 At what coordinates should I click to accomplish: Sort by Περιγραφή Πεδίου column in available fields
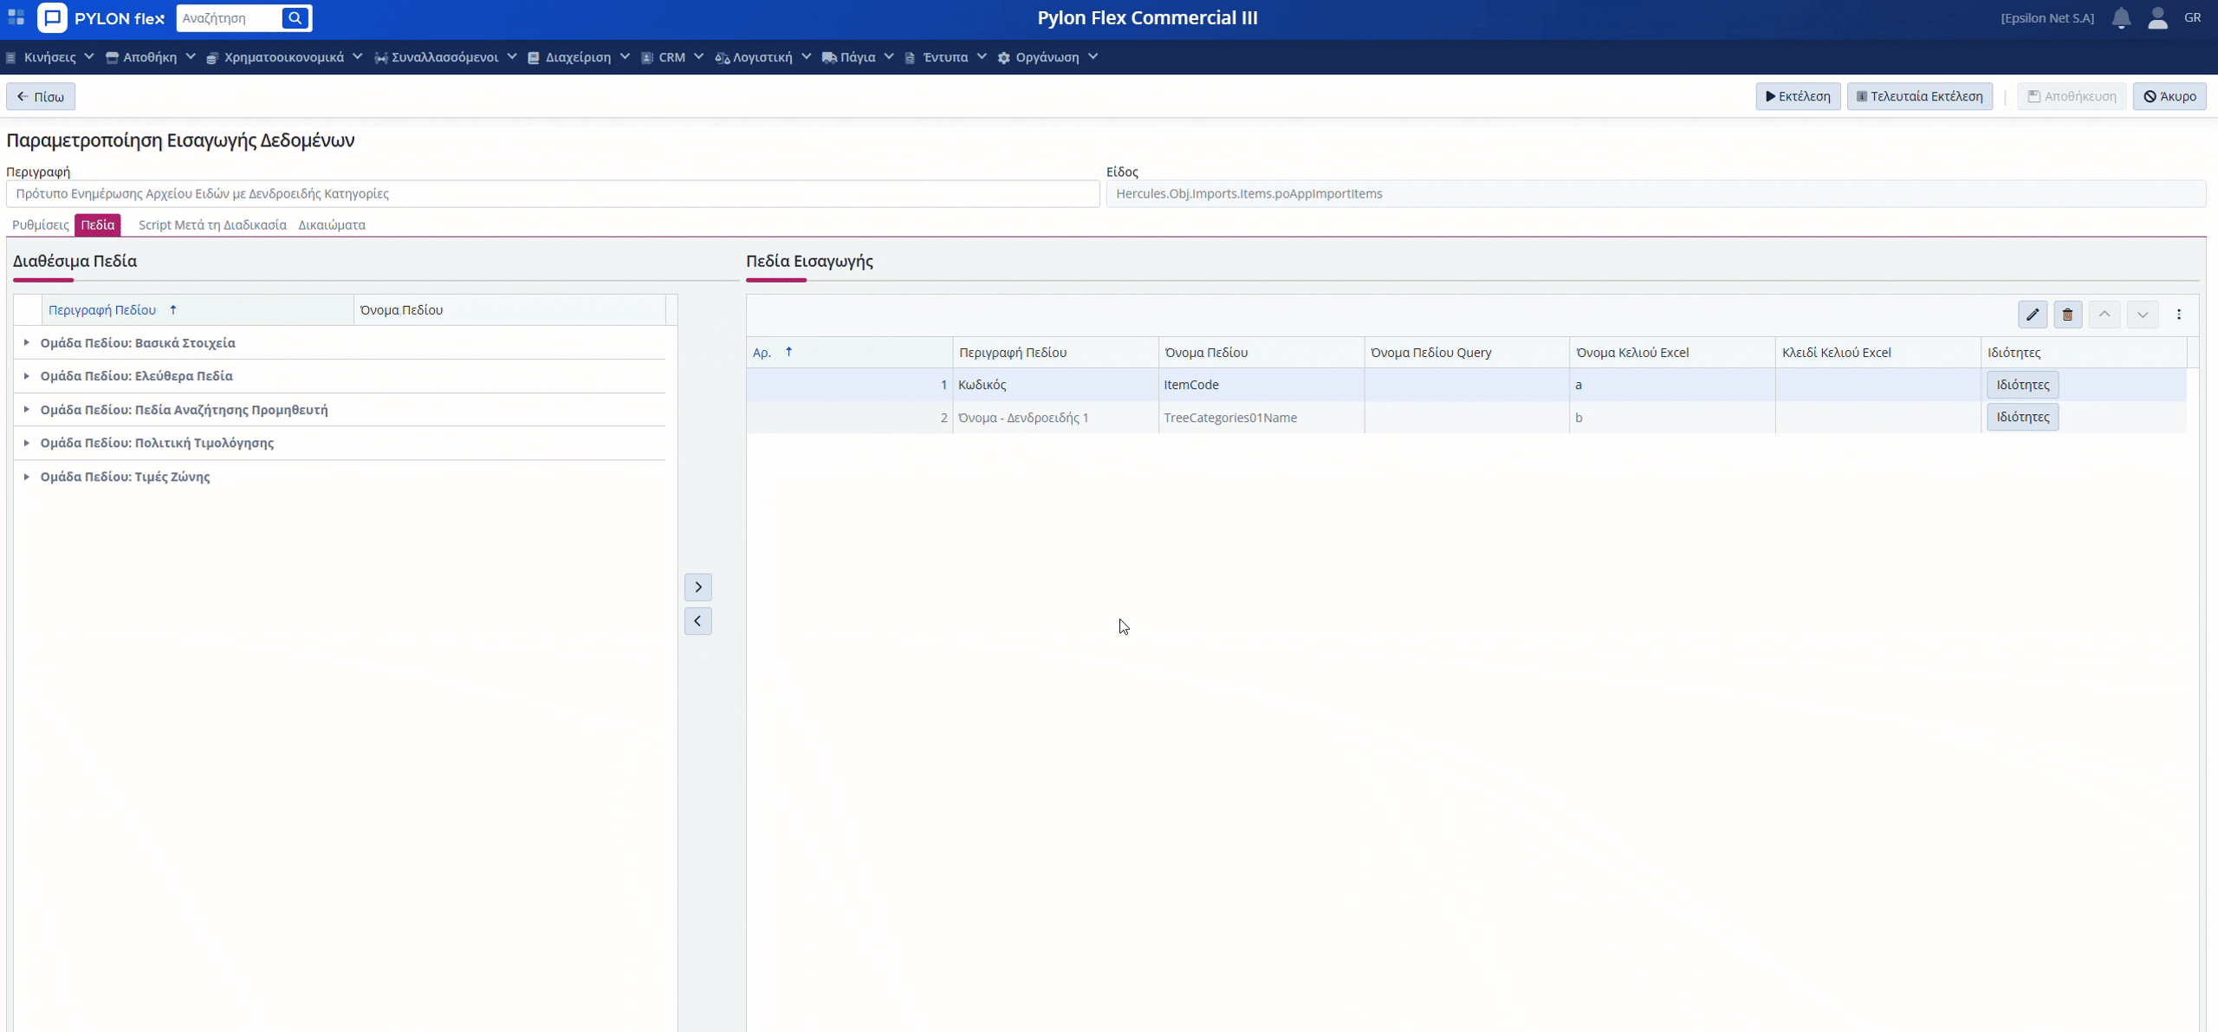tap(198, 310)
